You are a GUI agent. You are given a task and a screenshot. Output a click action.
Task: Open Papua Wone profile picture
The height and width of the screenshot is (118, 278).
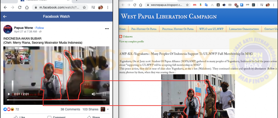click(x=8, y=29)
